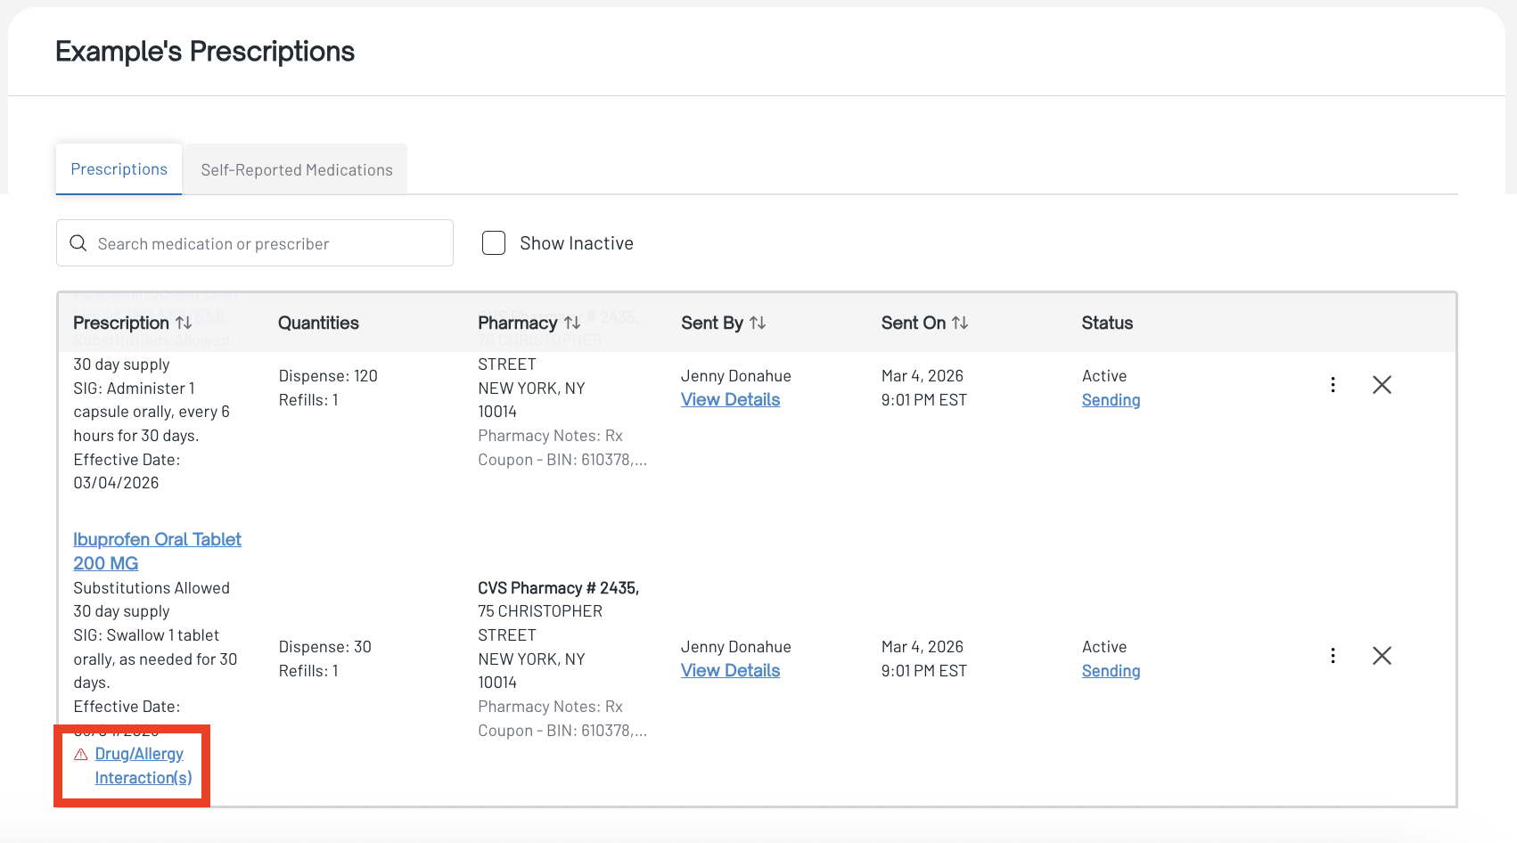Click the red drug allergy warning icon
The height and width of the screenshot is (843, 1517).
pos(81,755)
